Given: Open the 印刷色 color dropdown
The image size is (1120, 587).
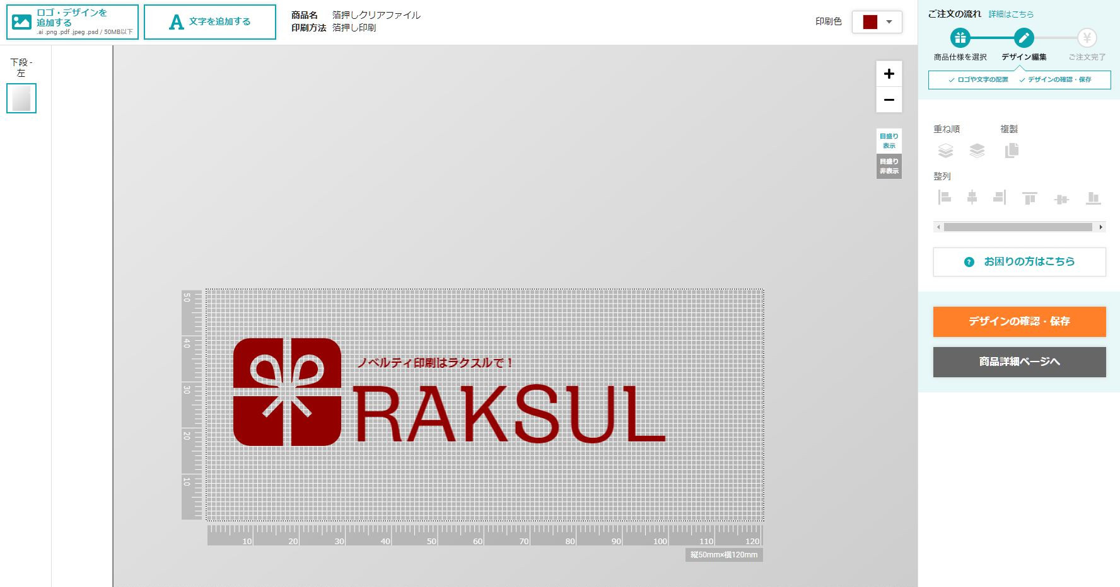Looking at the screenshot, I should 877,22.
